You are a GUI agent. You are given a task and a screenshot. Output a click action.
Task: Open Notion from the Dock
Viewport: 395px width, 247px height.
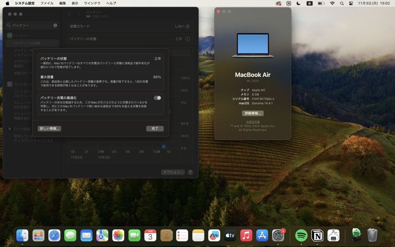click(x=317, y=236)
